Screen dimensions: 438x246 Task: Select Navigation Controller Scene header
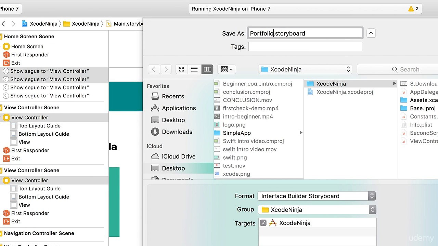tap(39, 233)
